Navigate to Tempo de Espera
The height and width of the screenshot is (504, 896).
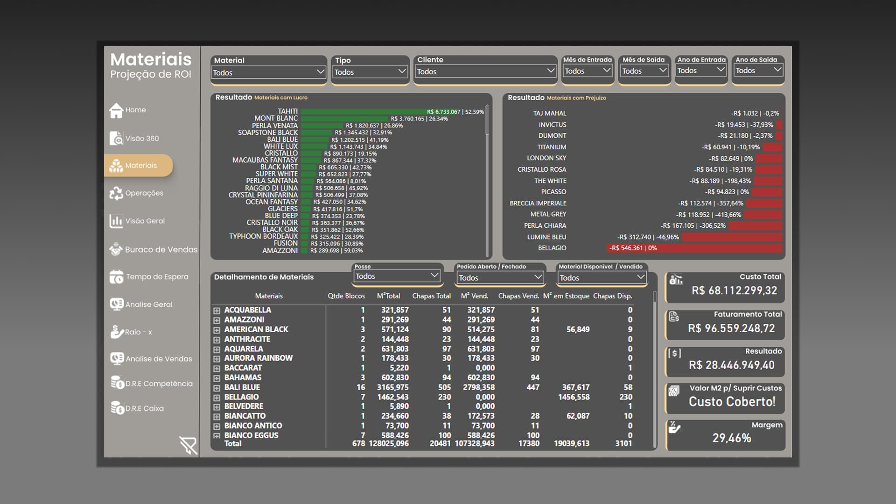pos(157,277)
